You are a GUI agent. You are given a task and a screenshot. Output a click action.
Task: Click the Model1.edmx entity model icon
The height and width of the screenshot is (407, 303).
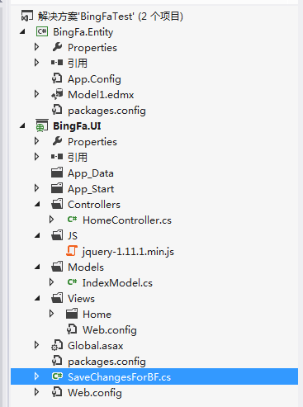click(57, 94)
